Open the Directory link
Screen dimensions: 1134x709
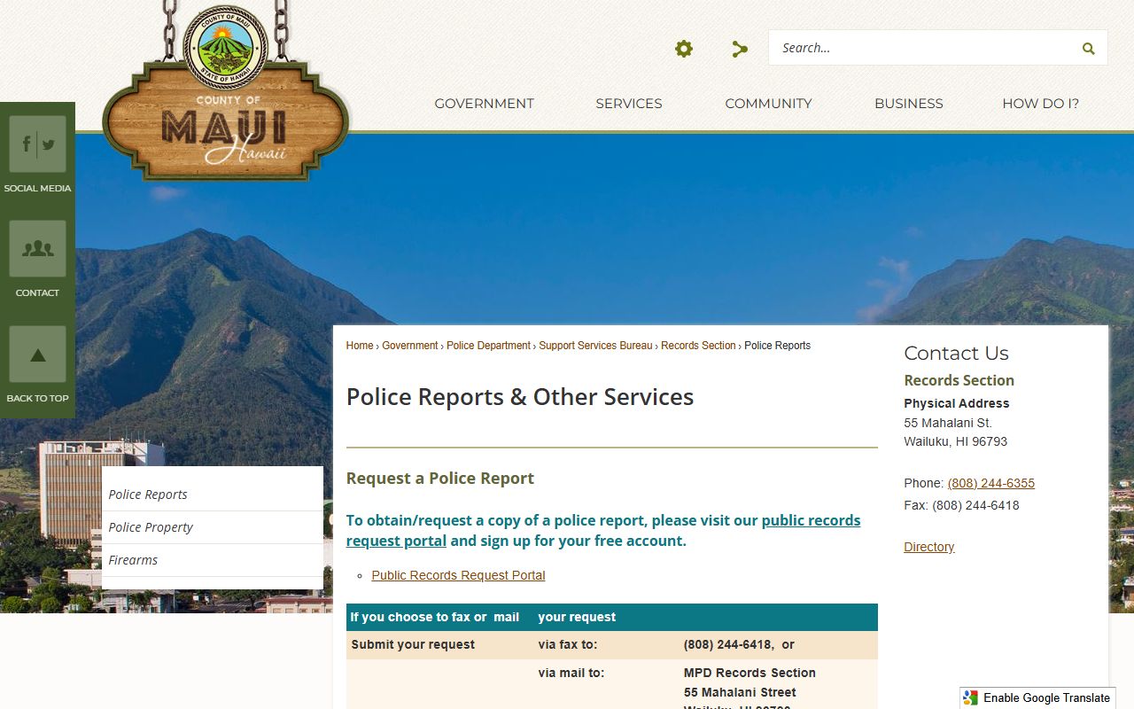(x=928, y=547)
